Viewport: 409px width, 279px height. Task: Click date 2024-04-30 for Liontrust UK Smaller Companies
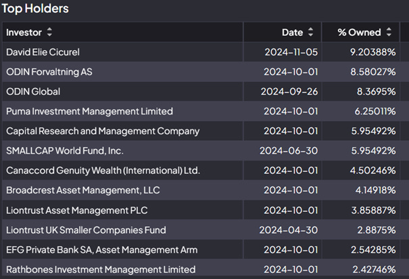click(288, 230)
